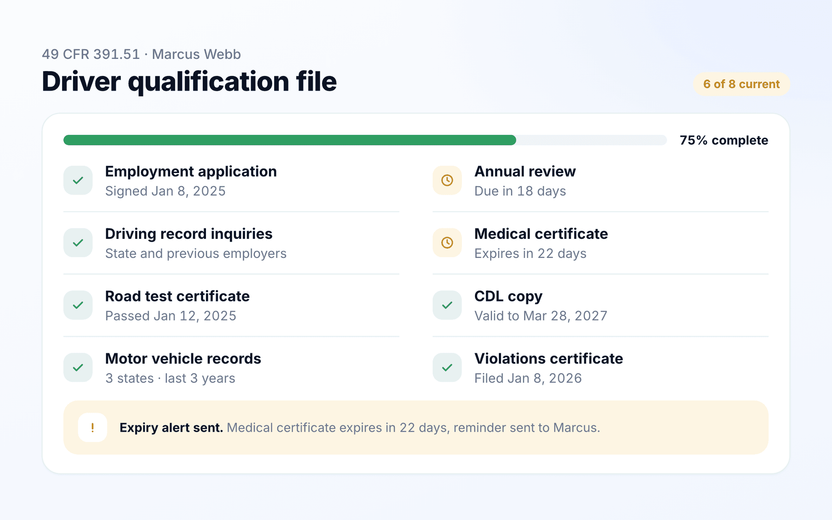Click the Motor vehicle records checkmark icon
Screen dimensions: 832x520
(x=78, y=368)
